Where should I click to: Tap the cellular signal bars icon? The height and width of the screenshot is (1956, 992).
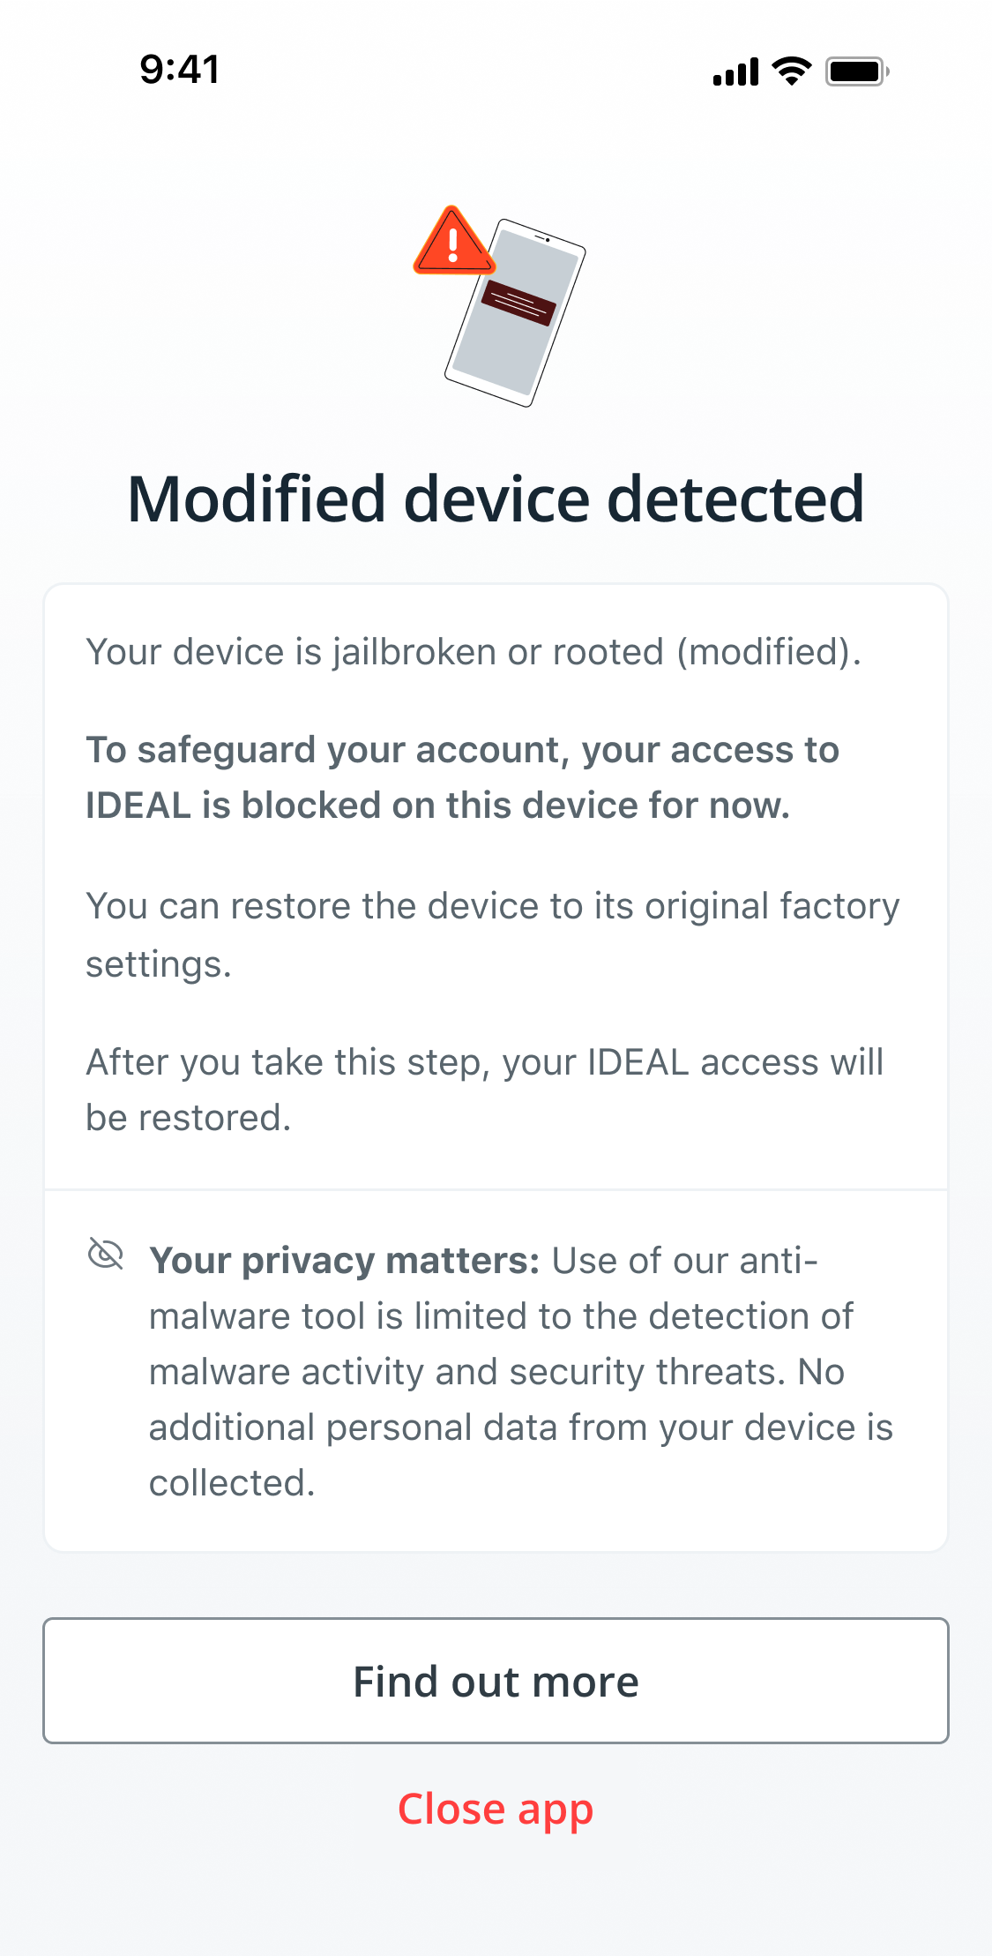coord(735,71)
